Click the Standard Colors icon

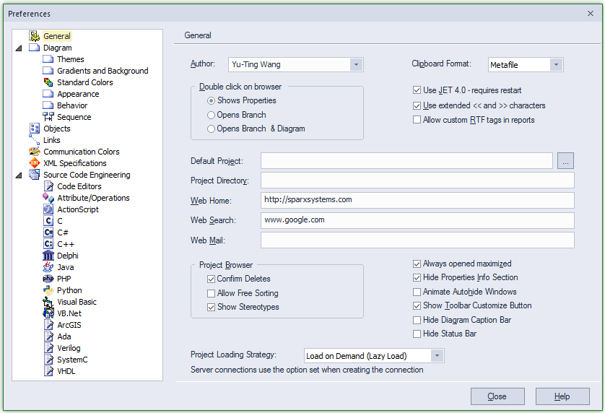tap(48, 82)
